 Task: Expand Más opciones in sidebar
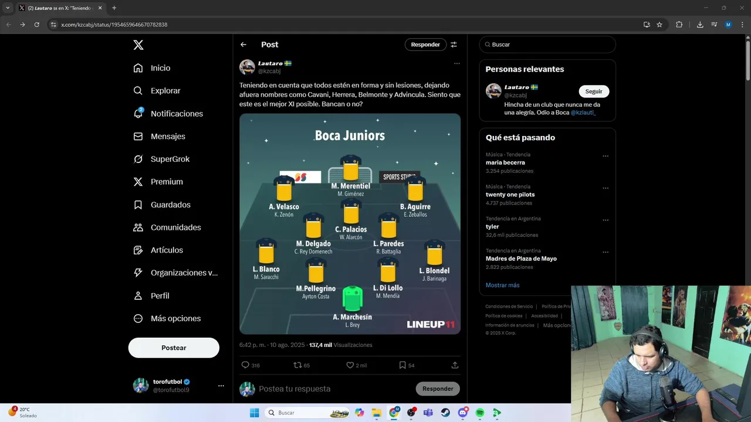(167, 318)
